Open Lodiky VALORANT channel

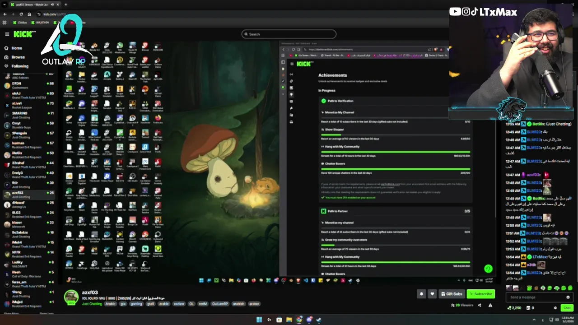(28, 264)
